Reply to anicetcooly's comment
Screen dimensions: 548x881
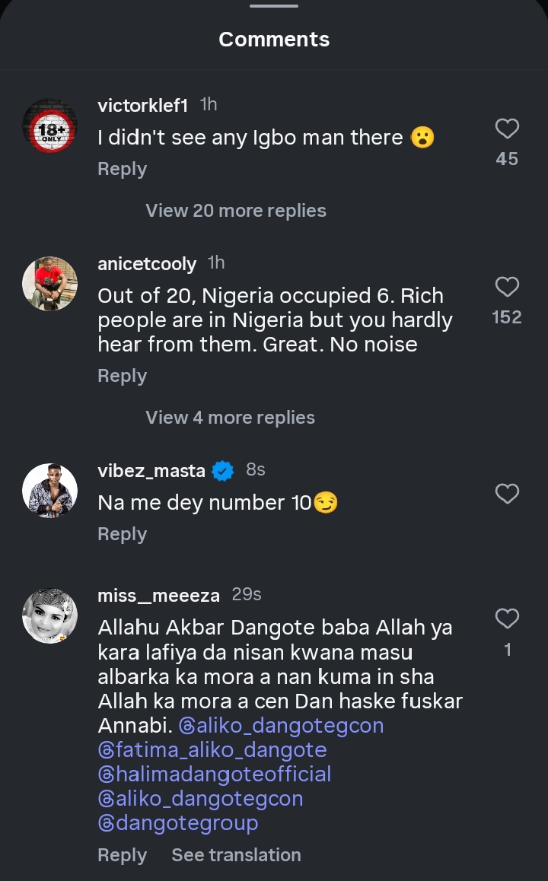tap(122, 376)
